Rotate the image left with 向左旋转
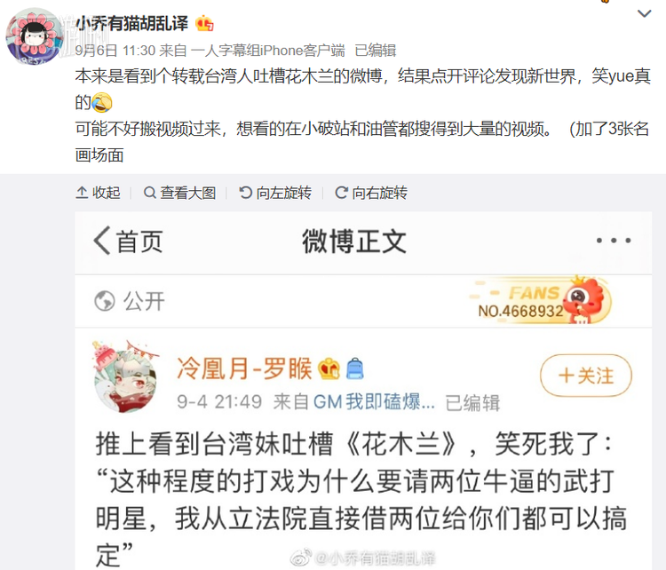The height and width of the screenshot is (570, 666). (275, 193)
